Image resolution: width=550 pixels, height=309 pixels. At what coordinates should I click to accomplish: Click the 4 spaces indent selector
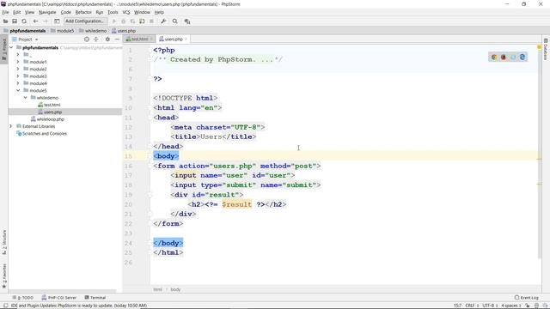510,306
